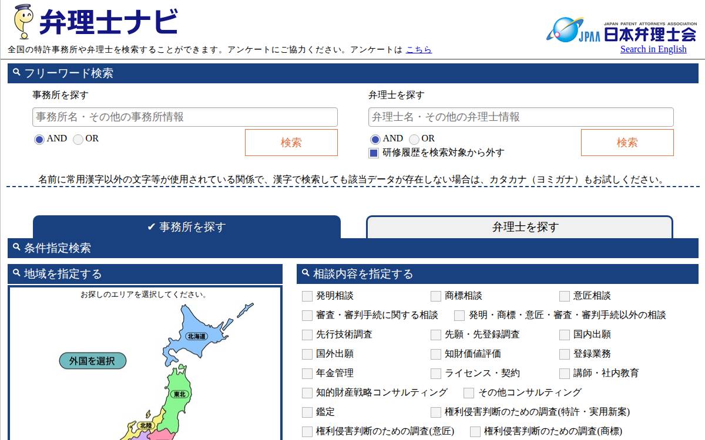Click the 相談内容を指定する magnifier icon
The height and width of the screenshot is (440, 705).
[305, 273]
